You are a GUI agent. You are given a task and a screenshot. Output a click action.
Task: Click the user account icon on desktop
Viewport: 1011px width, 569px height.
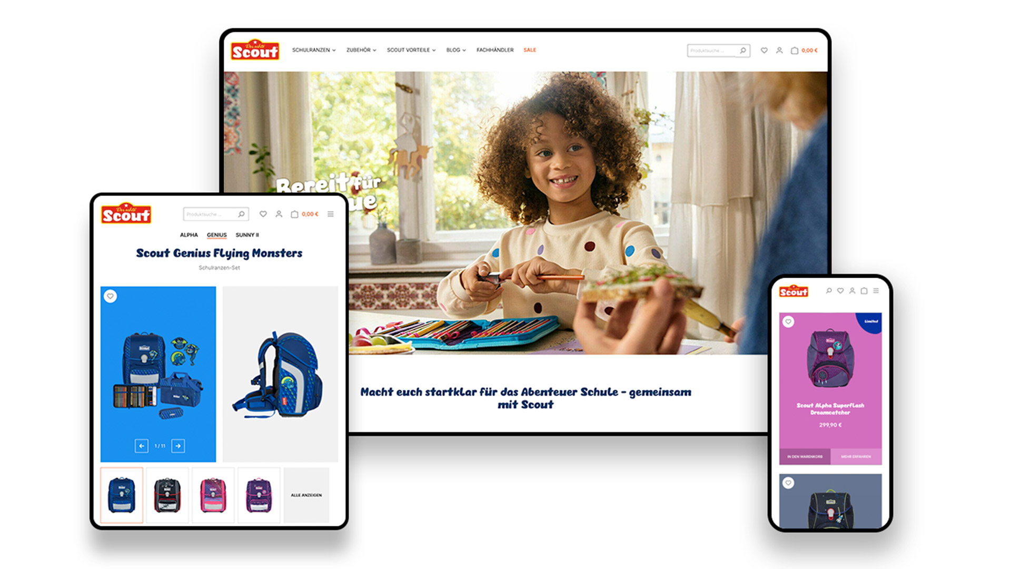tap(778, 50)
